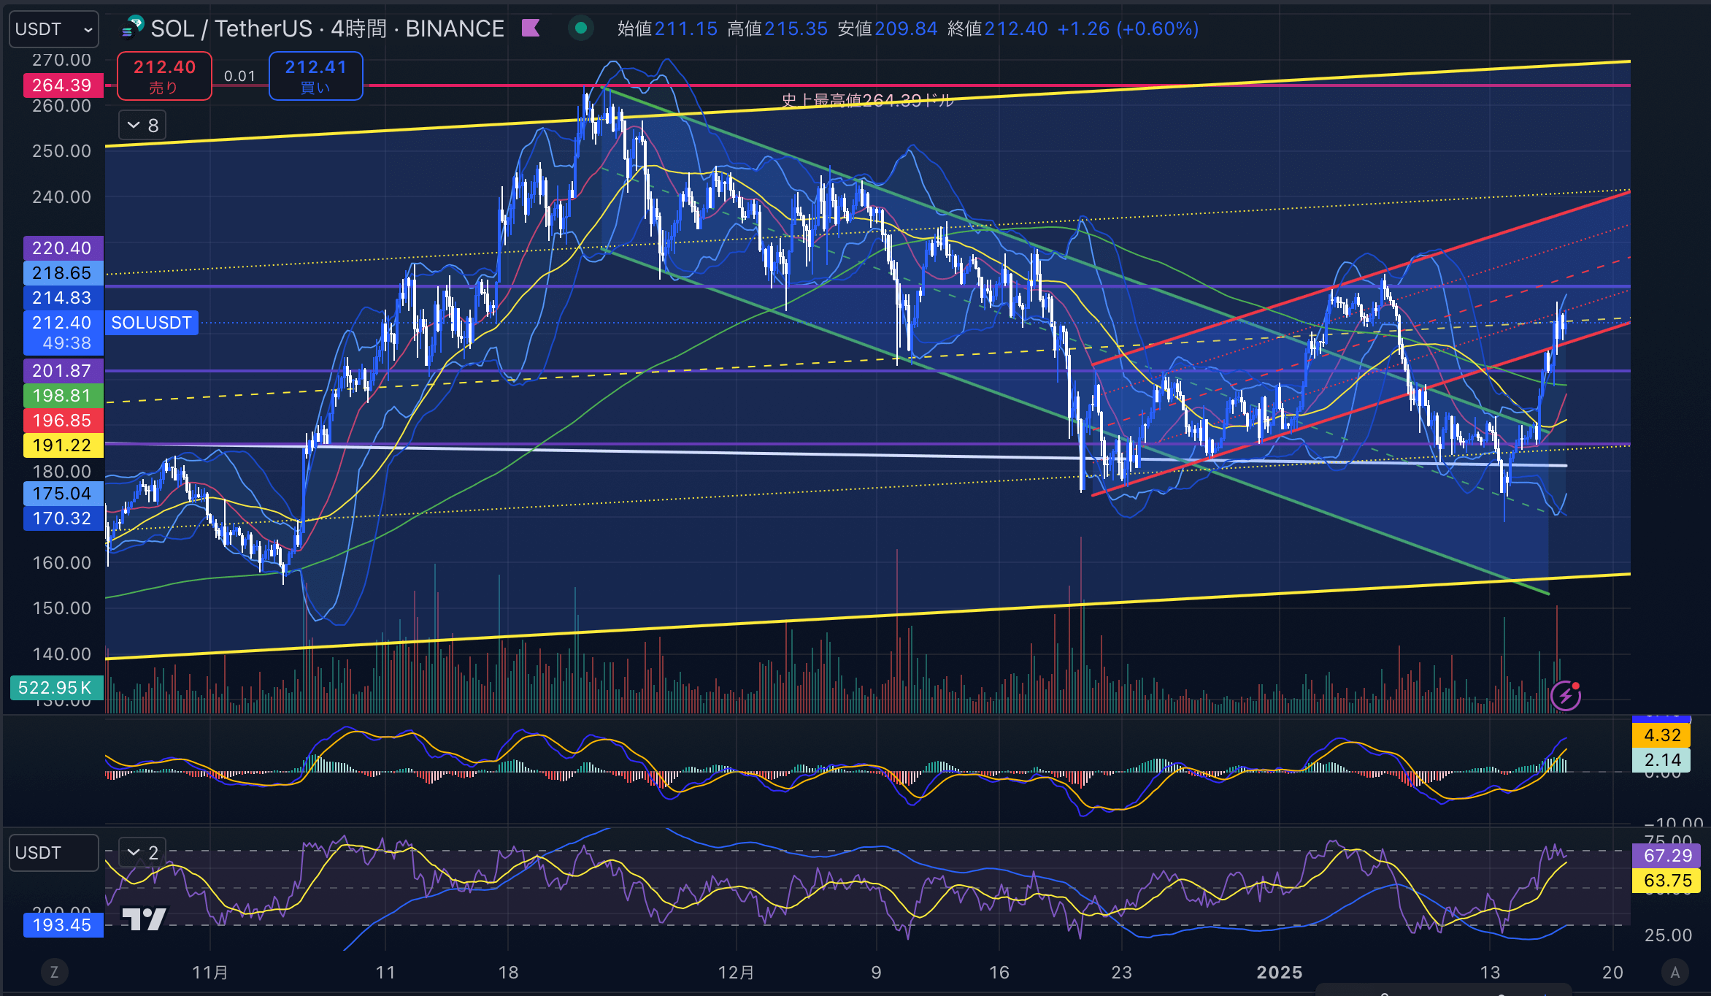Click the 522.95 K volume label
Screen dimensions: 1711x996
[56, 688]
